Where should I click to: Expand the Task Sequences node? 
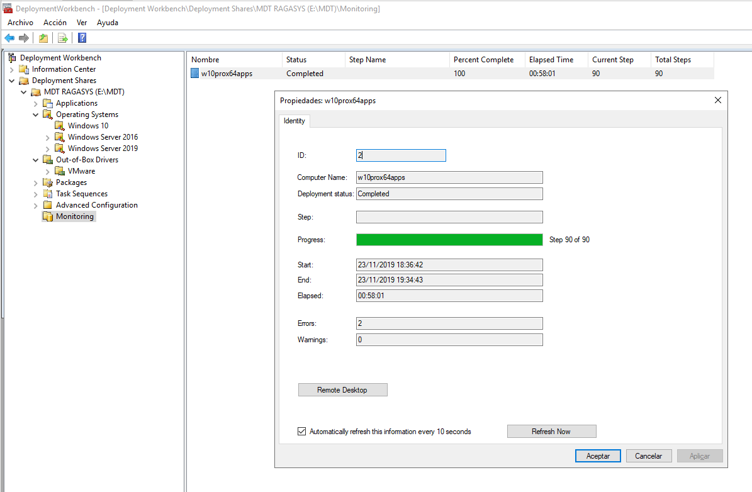(35, 193)
